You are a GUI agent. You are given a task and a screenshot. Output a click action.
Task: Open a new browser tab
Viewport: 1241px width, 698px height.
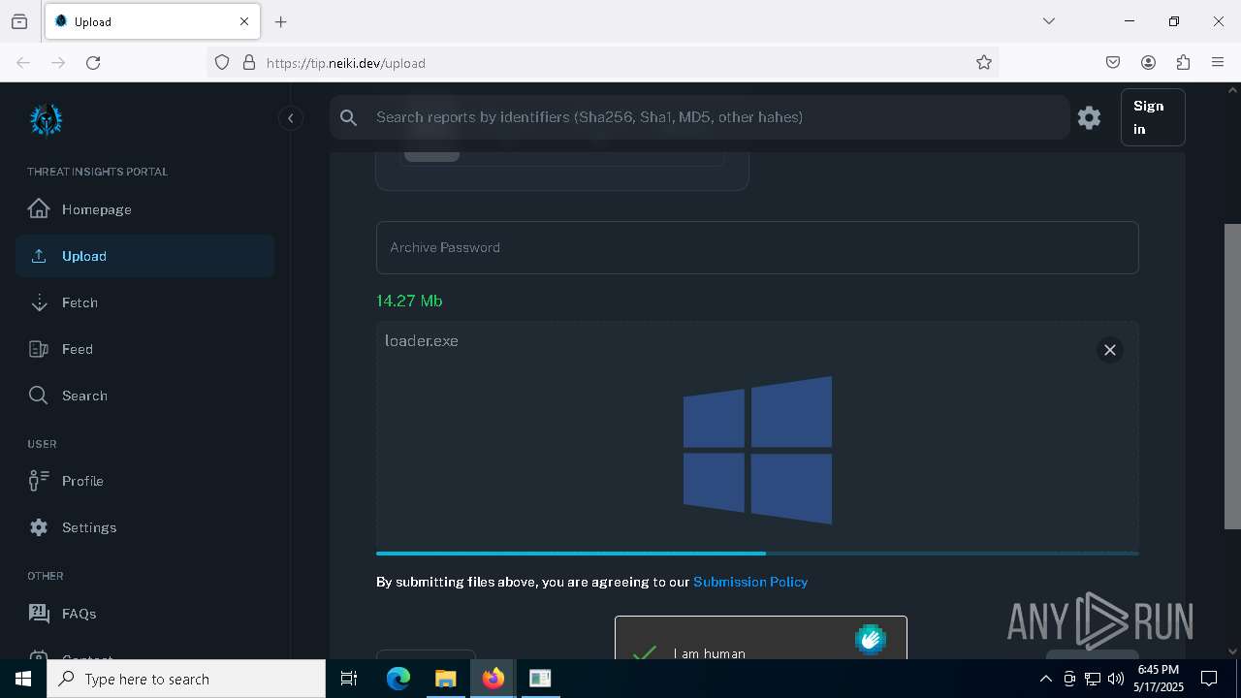tap(280, 21)
